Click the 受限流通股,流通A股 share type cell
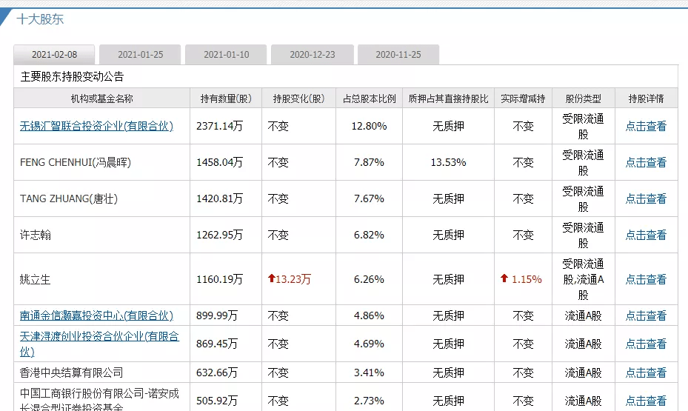This screenshot has width=688, height=411. (583, 279)
